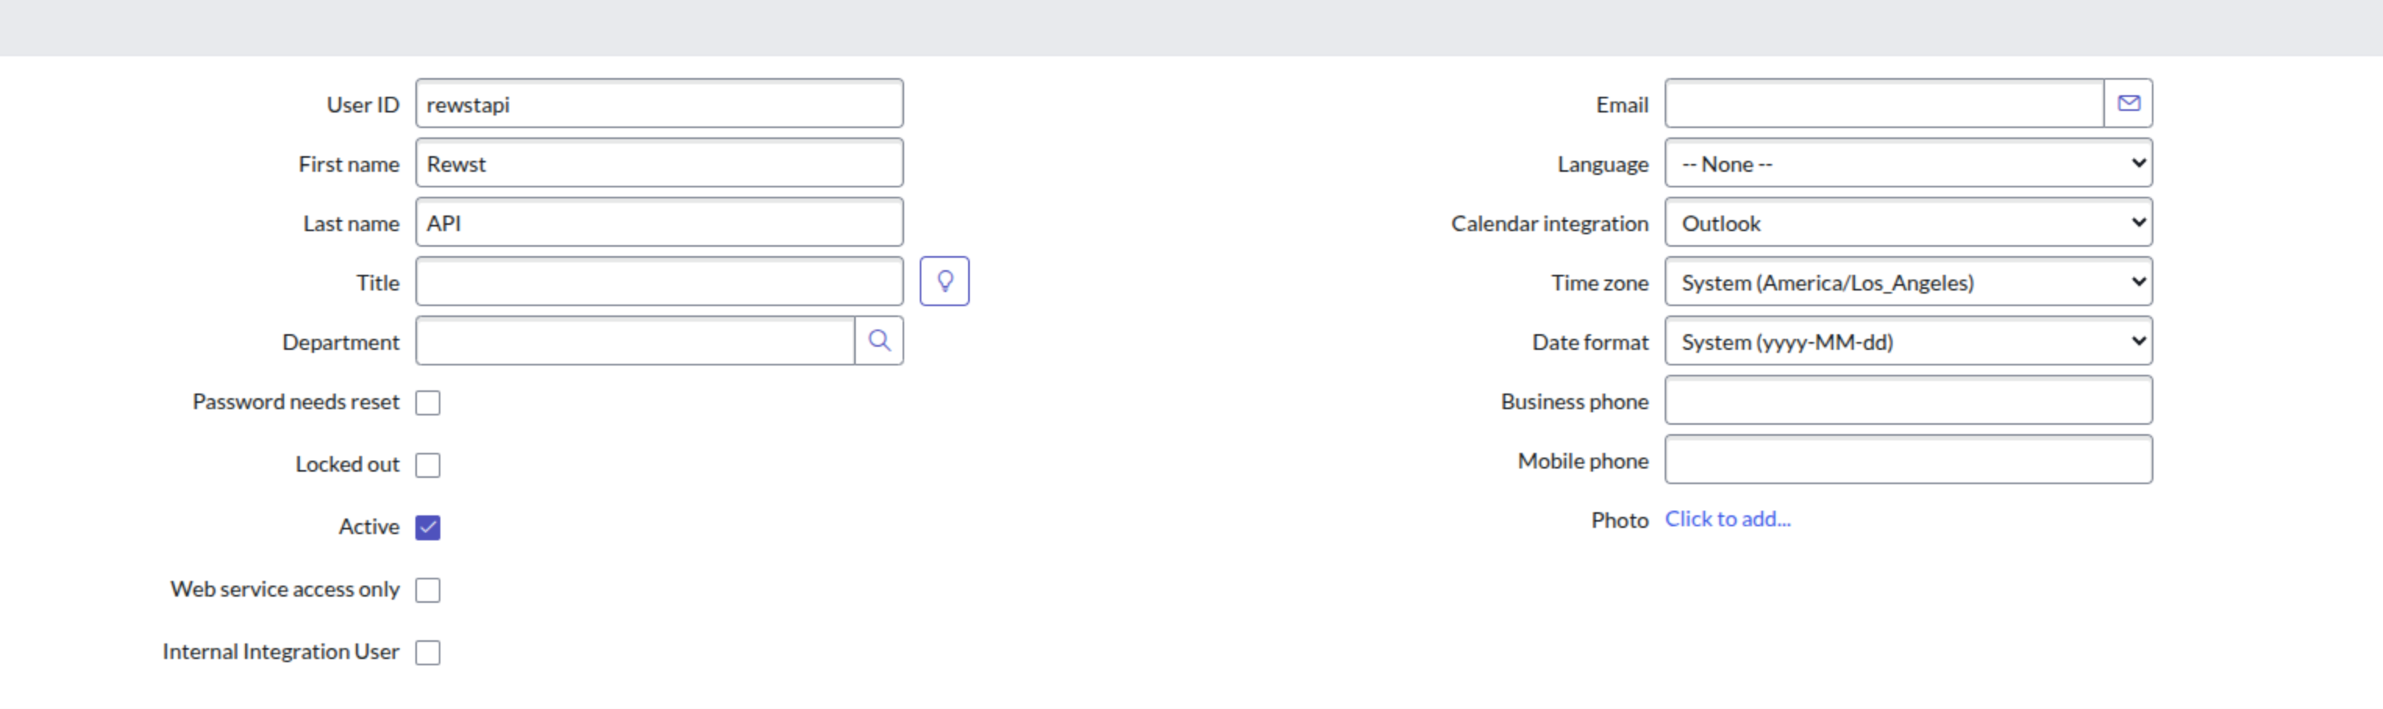Click the 'Click to add...' photo link
Image resolution: width=2383 pixels, height=709 pixels.
pyautogui.click(x=1727, y=519)
